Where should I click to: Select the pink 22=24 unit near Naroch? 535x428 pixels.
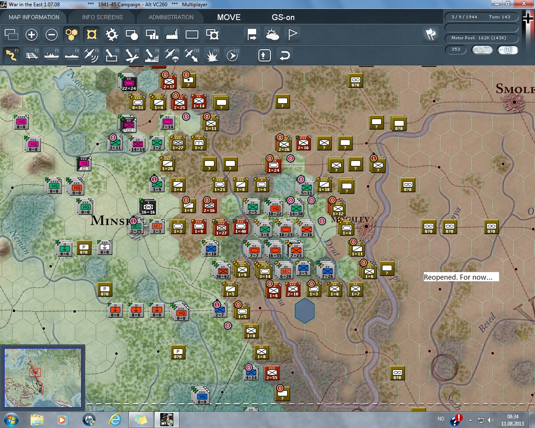coord(129,83)
